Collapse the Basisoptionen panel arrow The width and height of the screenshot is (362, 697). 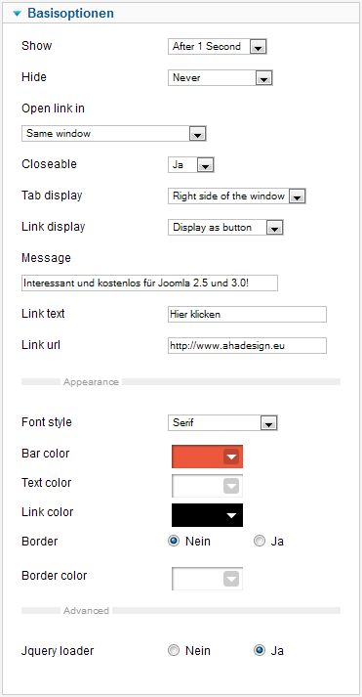[x=17, y=14]
